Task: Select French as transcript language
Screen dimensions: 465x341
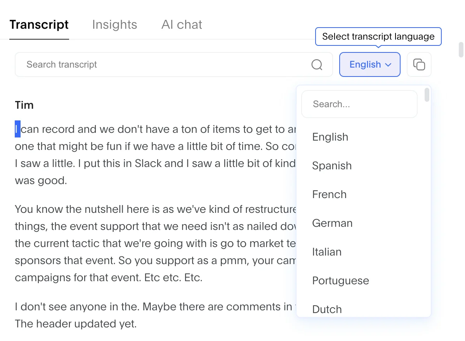Action: point(329,194)
